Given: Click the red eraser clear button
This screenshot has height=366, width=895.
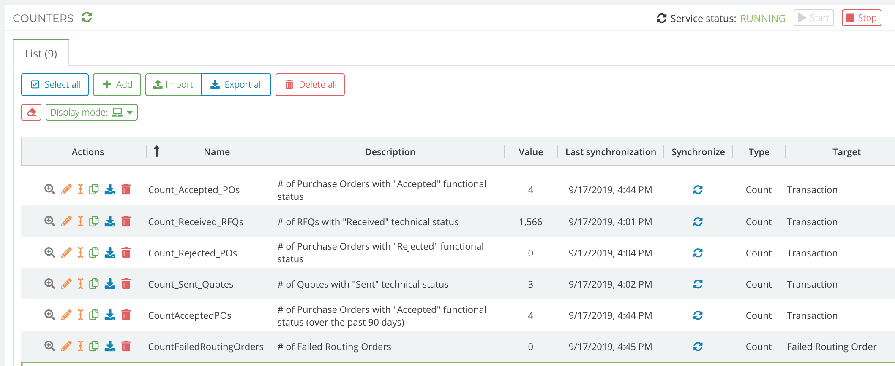Looking at the screenshot, I should [x=31, y=112].
